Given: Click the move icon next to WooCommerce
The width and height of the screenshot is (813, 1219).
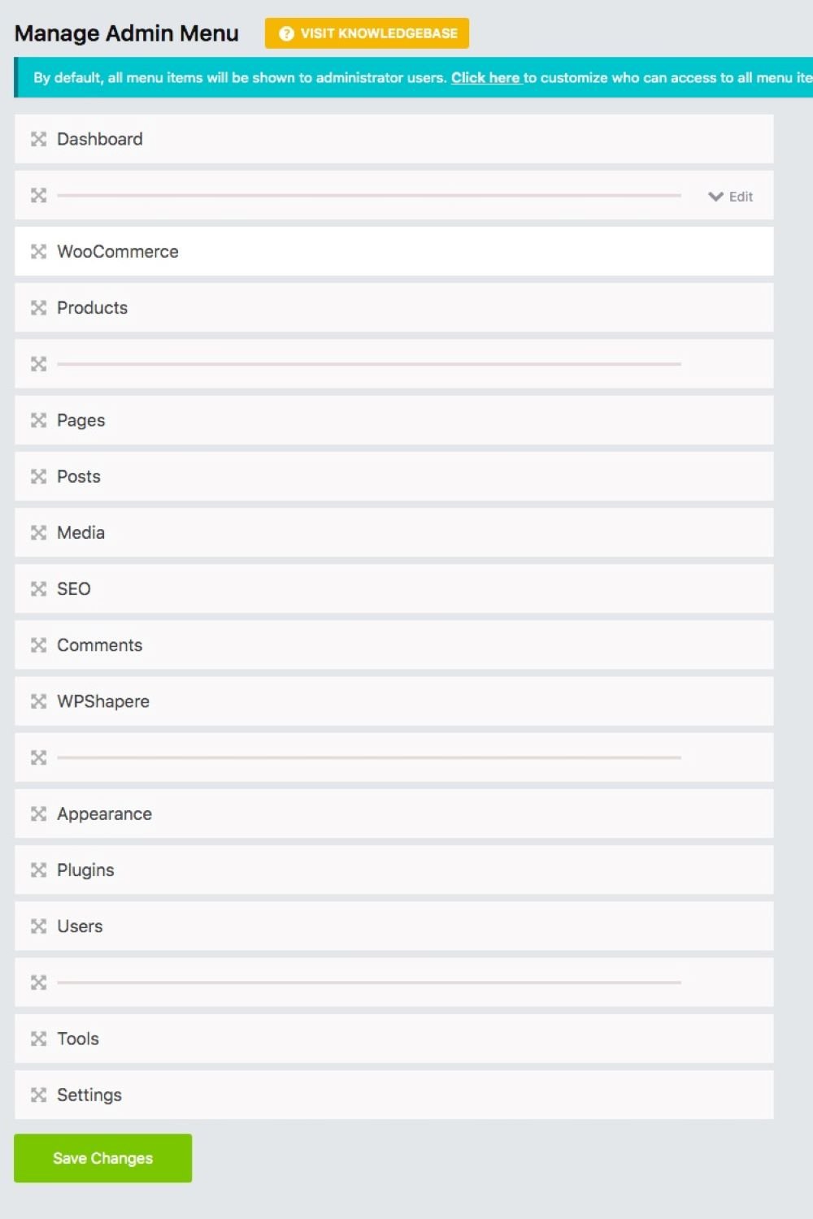Looking at the screenshot, I should [x=38, y=252].
